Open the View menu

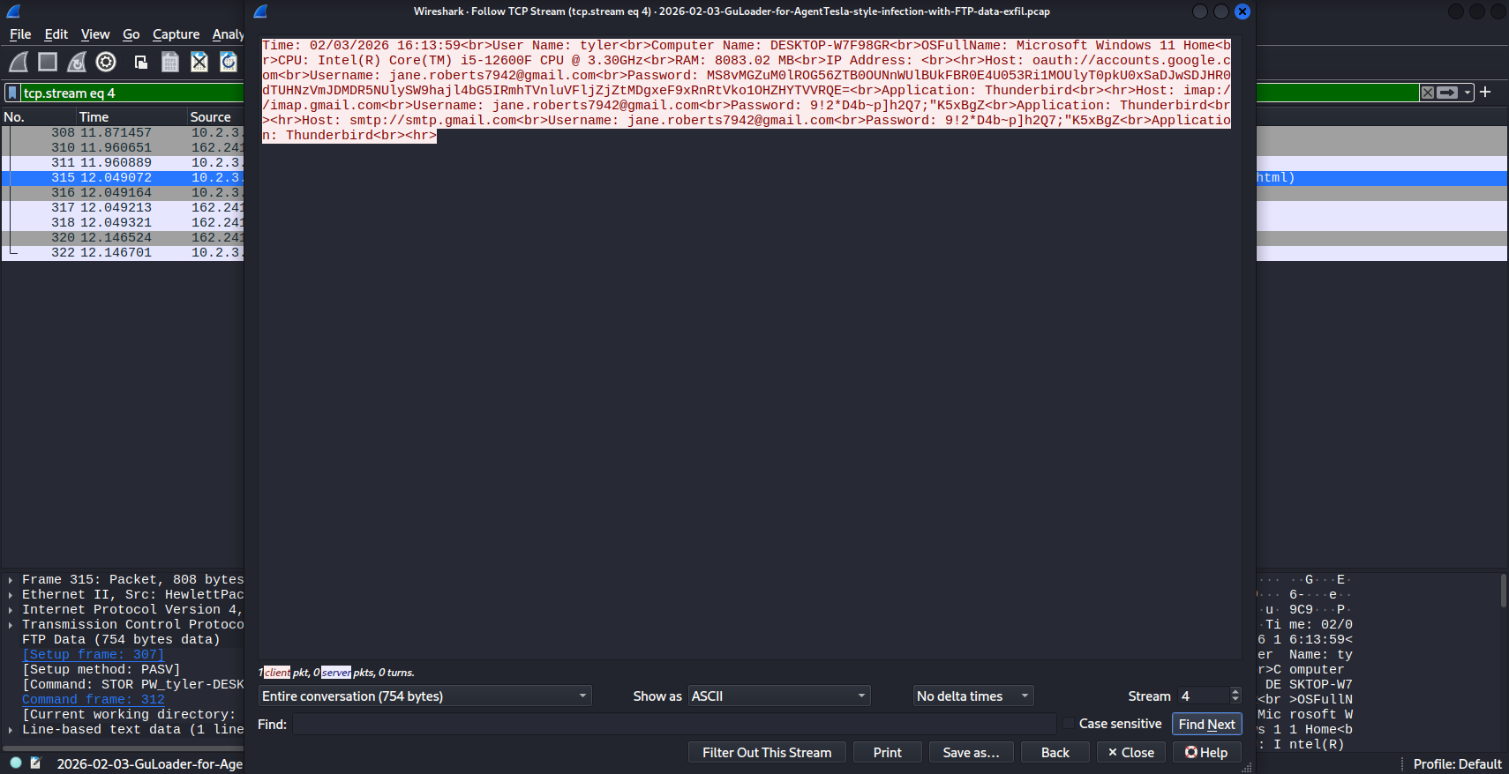click(95, 34)
